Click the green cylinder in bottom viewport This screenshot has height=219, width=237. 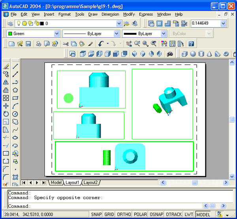click(107, 157)
